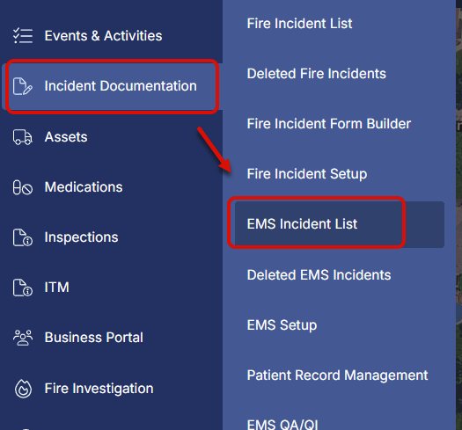This screenshot has height=430, width=462.
Task: Click the ITM document info icon
Action: click(x=22, y=288)
